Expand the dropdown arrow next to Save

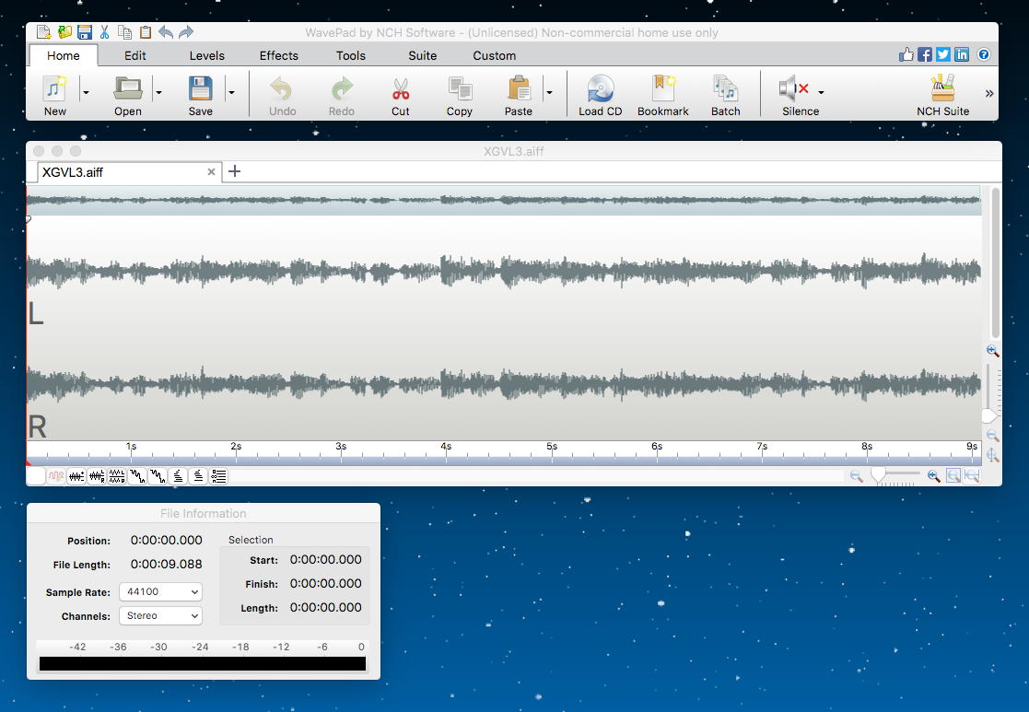pos(231,92)
